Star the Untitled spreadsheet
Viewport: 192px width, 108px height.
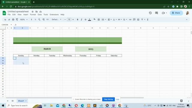click(x=33, y=12)
